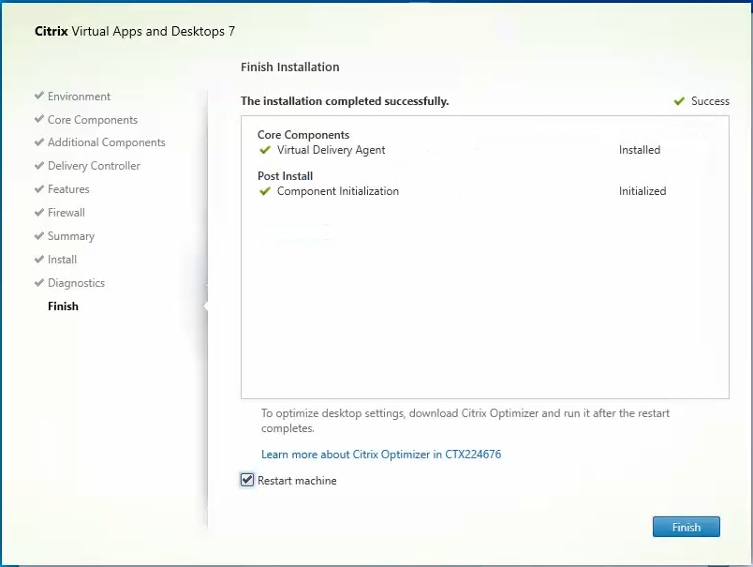Screen dimensions: 753x567
Task: Click the green checkmark beside Environment
Action: [37, 97]
